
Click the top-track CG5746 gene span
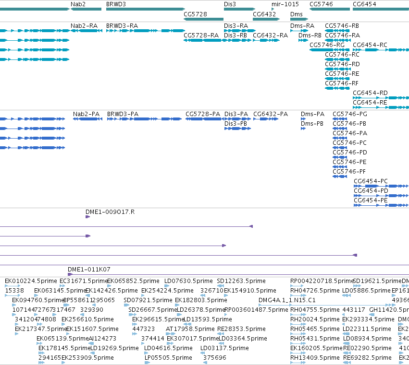tap(330, 9)
